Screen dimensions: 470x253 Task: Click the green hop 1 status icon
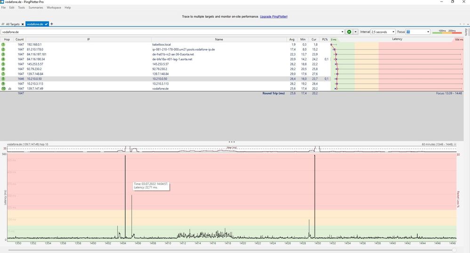click(3, 44)
